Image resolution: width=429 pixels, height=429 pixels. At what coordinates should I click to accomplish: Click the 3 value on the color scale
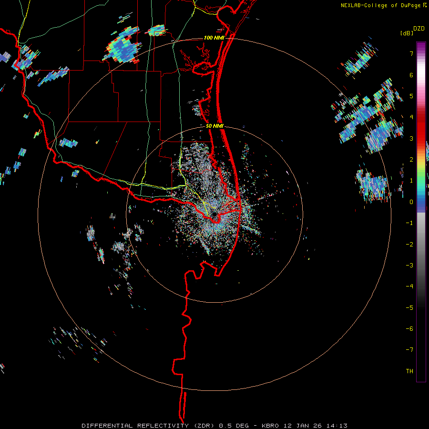pyautogui.click(x=411, y=138)
